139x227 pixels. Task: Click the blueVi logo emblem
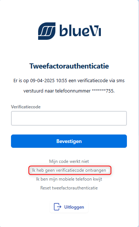47,31
